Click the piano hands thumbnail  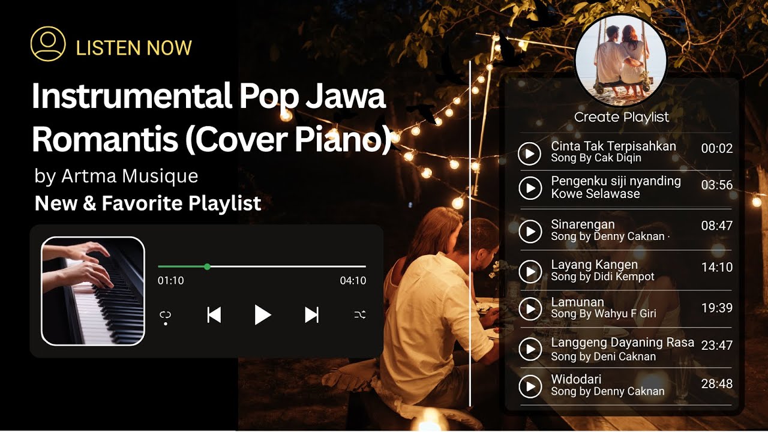[x=93, y=292]
